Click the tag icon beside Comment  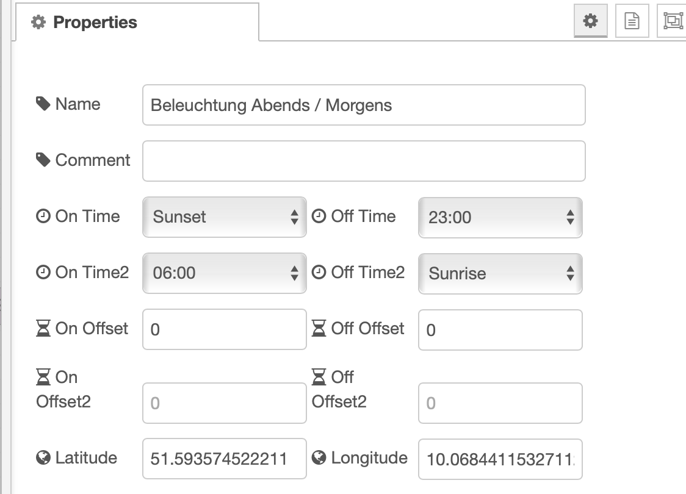coord(43,160)
